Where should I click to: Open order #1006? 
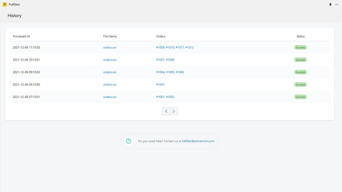click(180, 72)
